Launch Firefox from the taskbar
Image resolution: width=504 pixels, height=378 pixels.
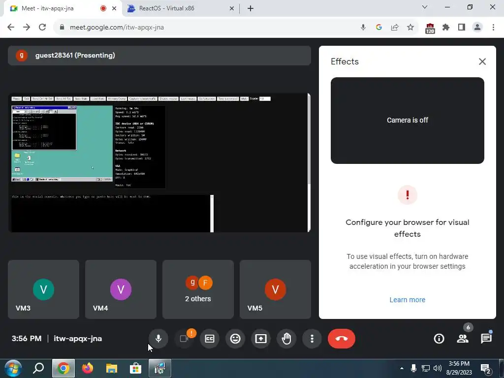88,368
